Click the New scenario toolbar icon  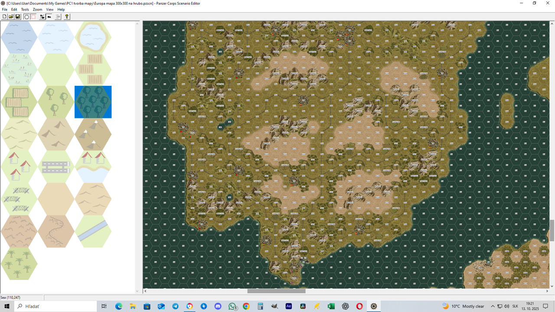point(5,16)
